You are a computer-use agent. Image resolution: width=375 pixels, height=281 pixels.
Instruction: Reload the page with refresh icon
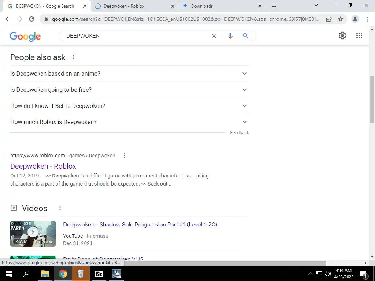[31, 19]
